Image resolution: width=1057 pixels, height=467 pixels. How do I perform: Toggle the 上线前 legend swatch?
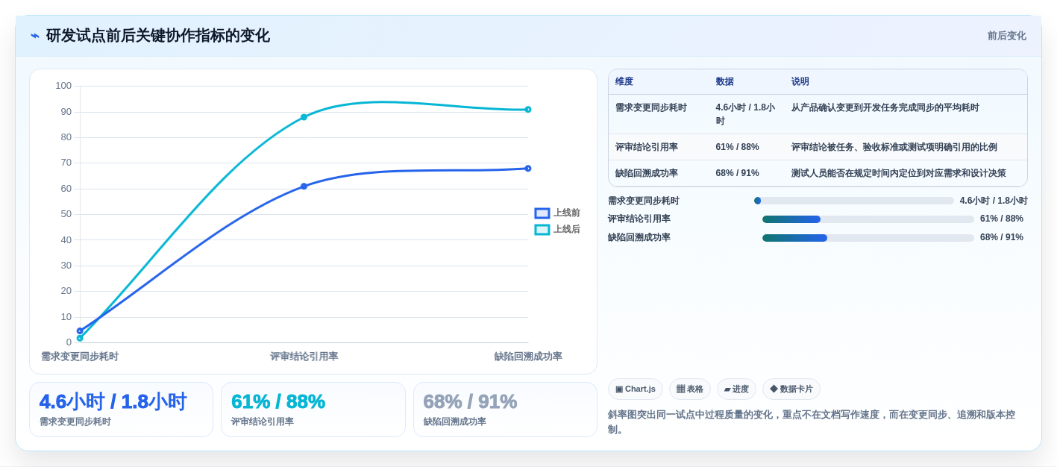click(x=542, y=213)
